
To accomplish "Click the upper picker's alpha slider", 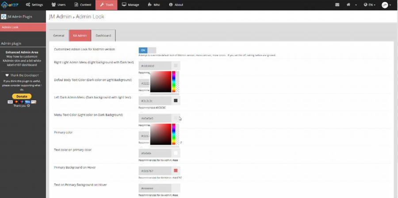I will (177, 82).
